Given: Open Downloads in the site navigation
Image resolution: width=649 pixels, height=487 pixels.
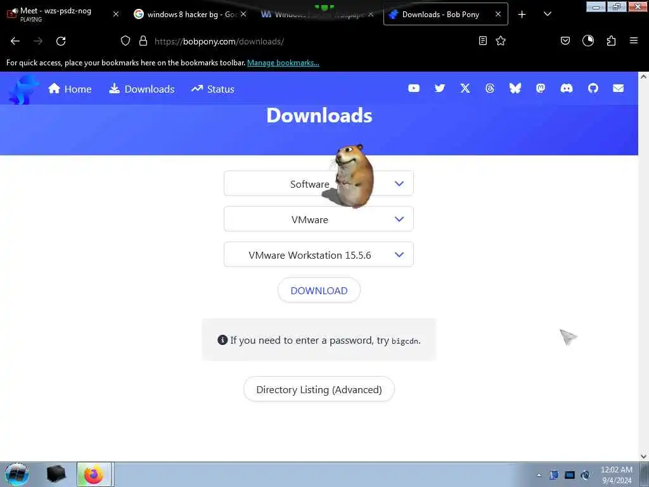Looking at the screenshot, I should click(142, 89).
